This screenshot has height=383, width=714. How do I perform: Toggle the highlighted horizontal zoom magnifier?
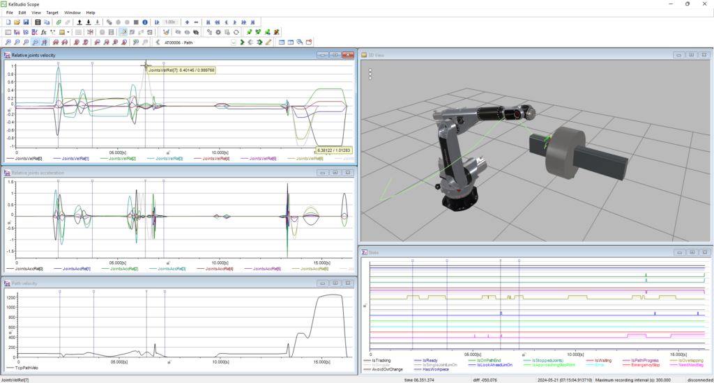tap(35, 42)
